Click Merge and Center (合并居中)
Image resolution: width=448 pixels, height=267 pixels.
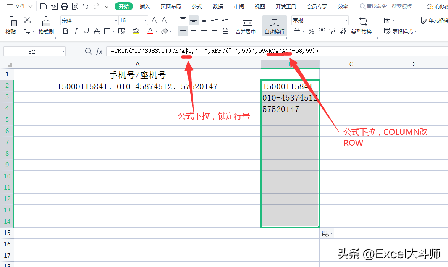tap(247, 26)
